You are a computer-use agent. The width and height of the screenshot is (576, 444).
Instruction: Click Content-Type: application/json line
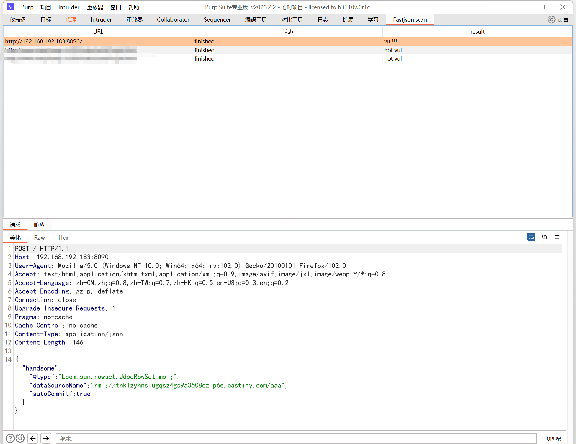pyautogui.click(x=69, y=334)
